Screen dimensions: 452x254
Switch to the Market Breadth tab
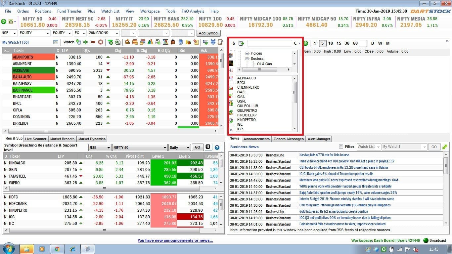63,139
